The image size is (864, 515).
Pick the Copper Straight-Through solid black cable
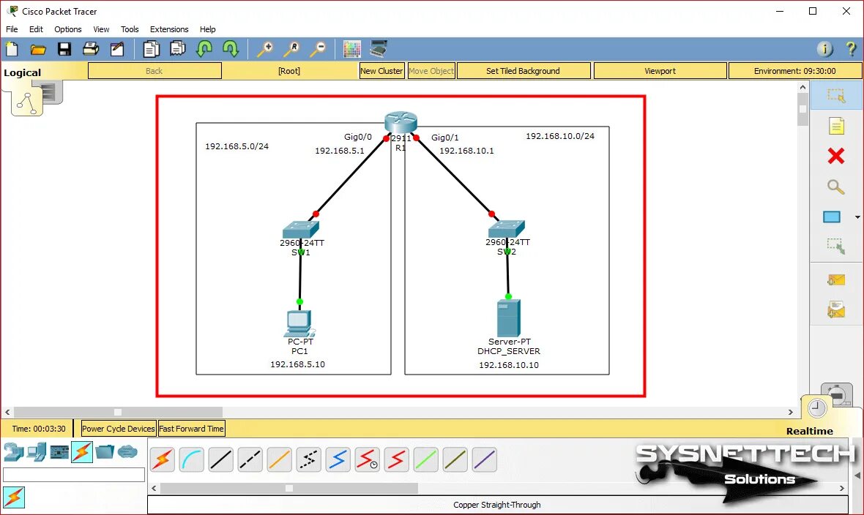coord(221,460)
